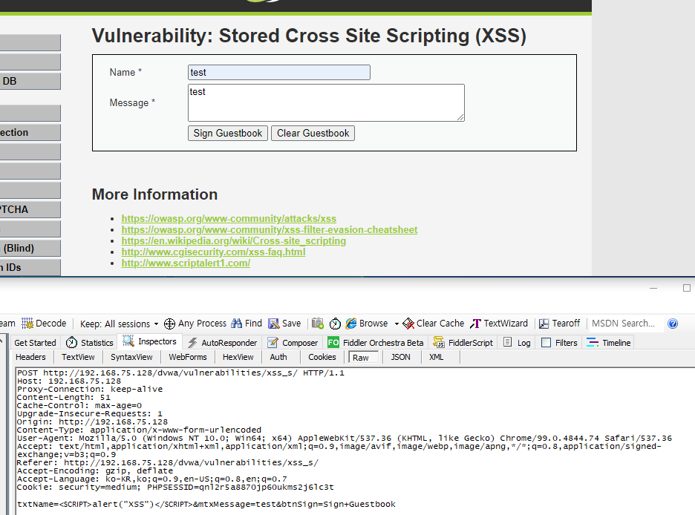
Task: Open the Get Started tab
Action: [35, 342]
